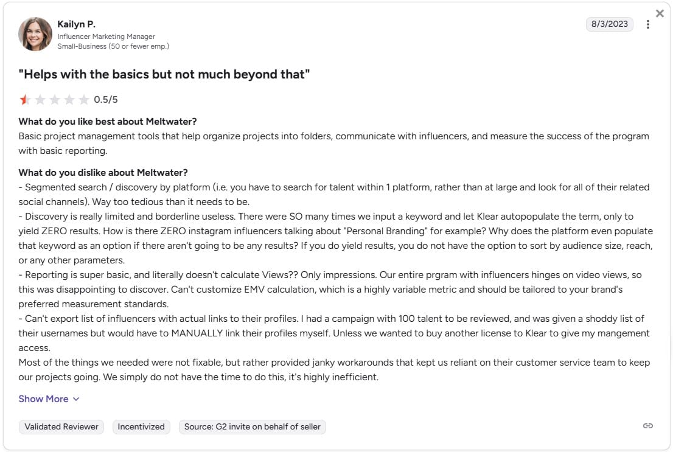Click the 8/3/2023 date badge
Viewport: 673px width, 452px height.
[x=610, y=24]
